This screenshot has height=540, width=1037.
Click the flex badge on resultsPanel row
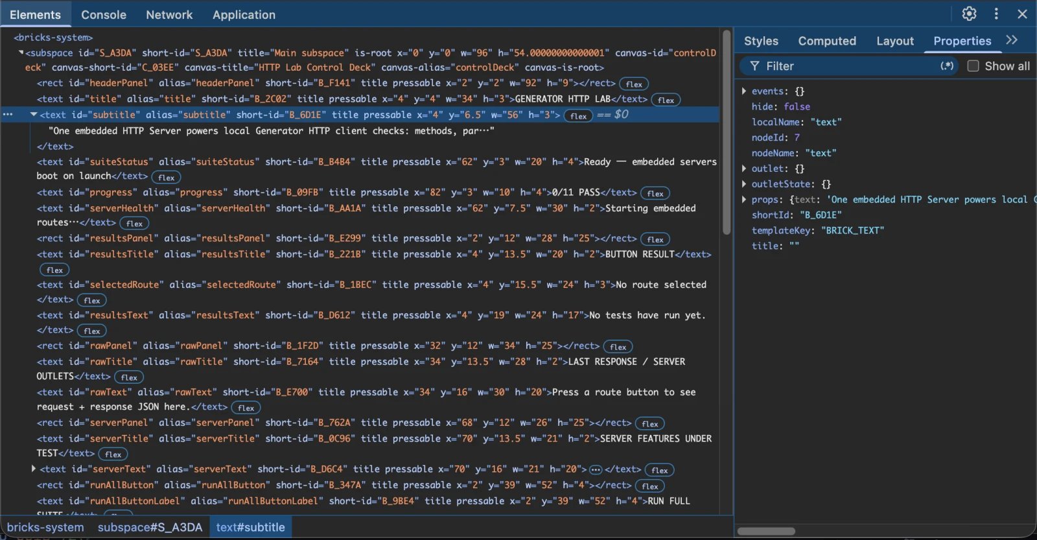pyautogui.click(x=655, y=240)
